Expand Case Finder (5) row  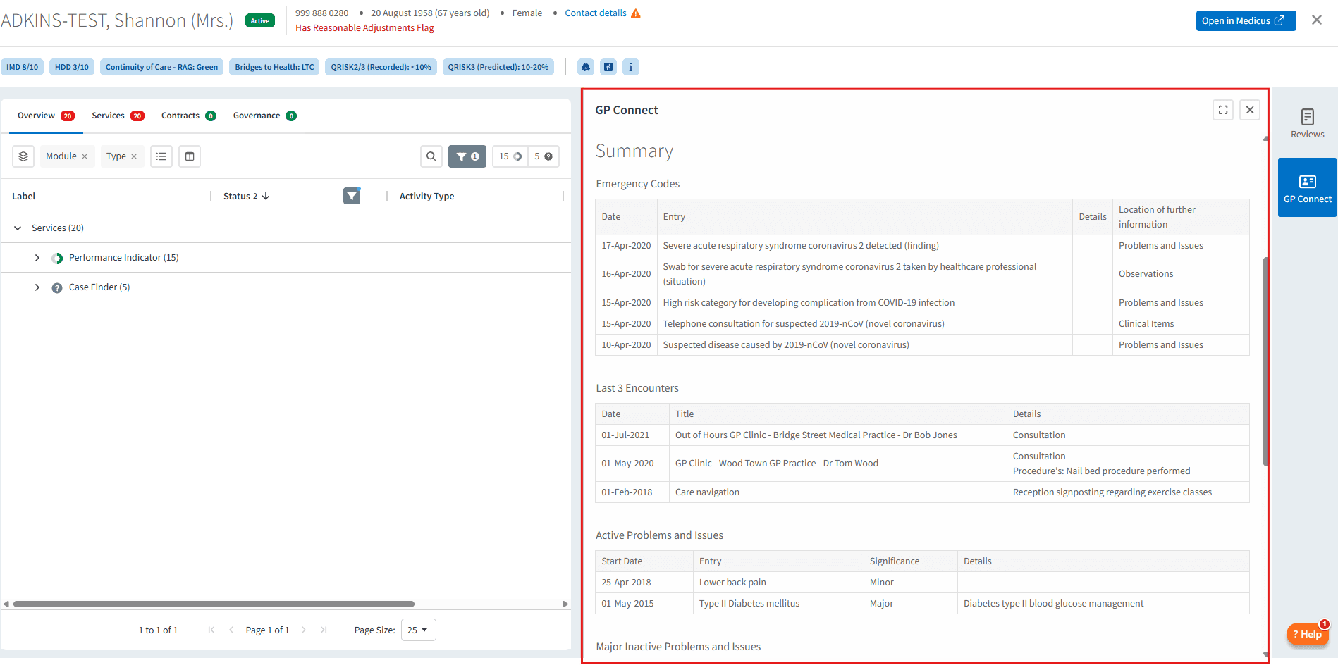click(x=37, y=287)
